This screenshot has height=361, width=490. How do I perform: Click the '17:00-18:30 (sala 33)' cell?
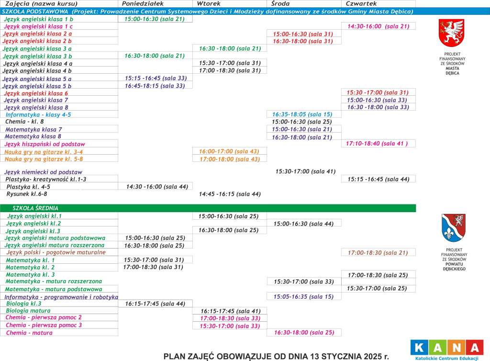(x=230, y=318)
